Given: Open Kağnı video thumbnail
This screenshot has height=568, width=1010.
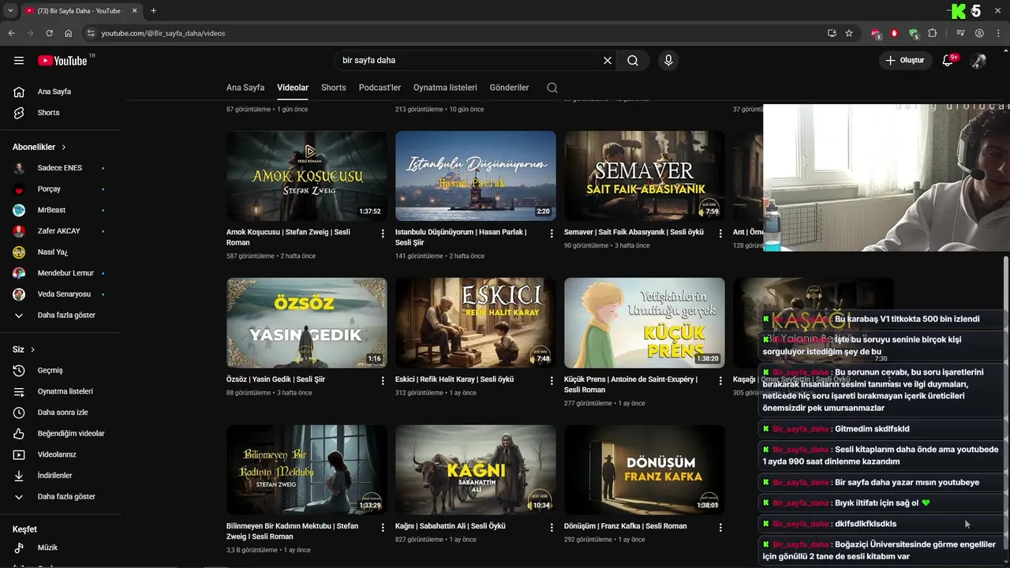Looking at the screenshot, I should (476, 470).
